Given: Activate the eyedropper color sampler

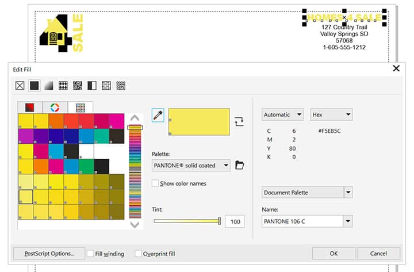Looking at the screenshot, I should (x=158, y=116).
